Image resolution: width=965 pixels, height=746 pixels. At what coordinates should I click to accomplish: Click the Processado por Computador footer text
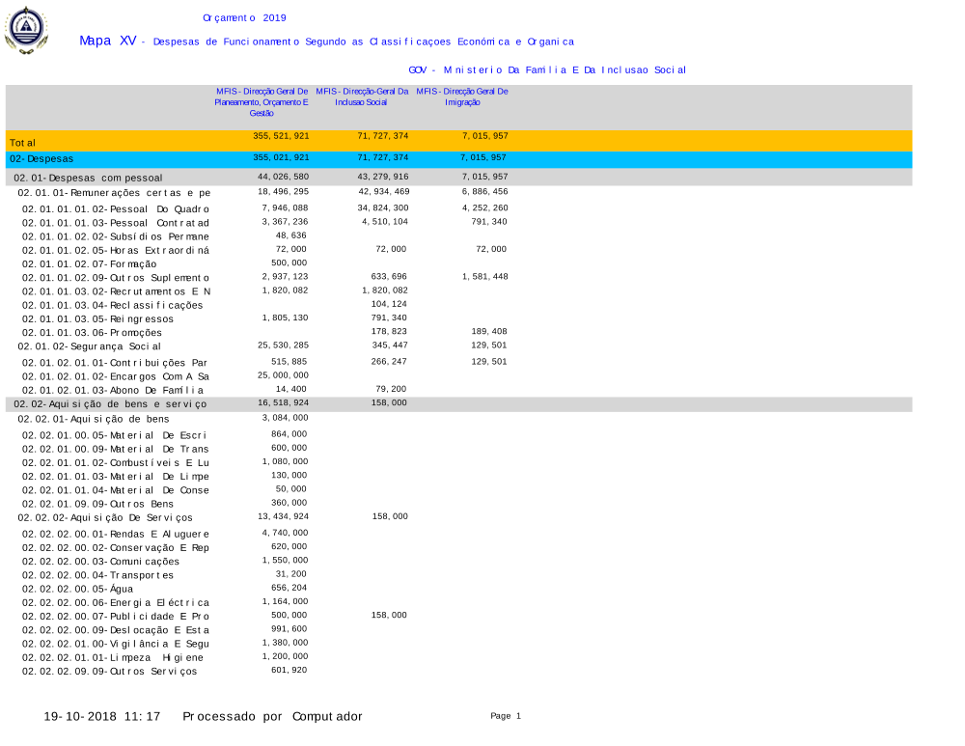click(x=272, y=716)
